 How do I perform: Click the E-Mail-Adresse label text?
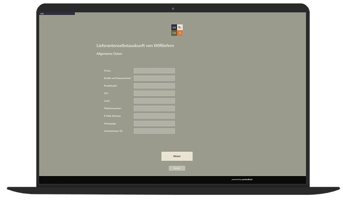(113, 116)
